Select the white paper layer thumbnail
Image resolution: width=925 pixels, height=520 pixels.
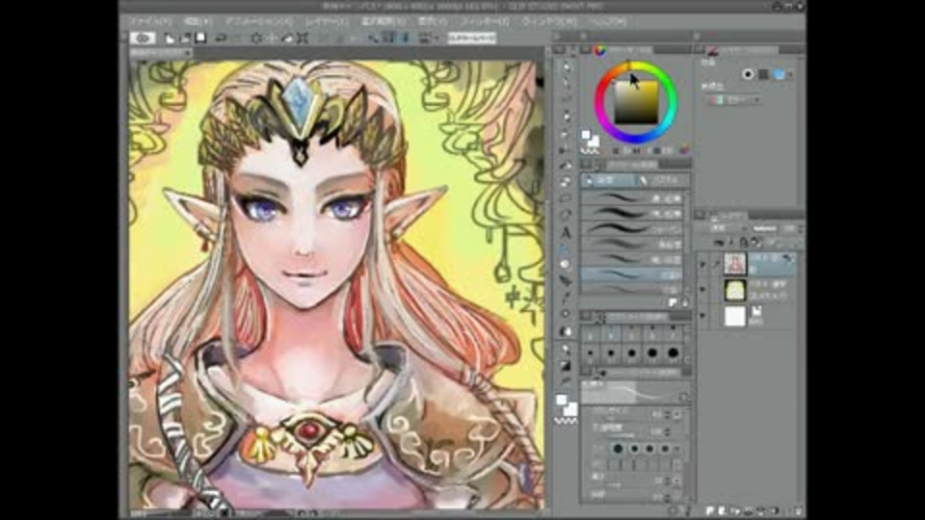pyautogui.click(x=734, y=316)
